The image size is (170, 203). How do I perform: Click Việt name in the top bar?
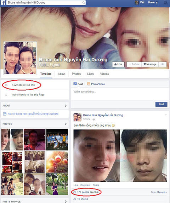point(142,2)
